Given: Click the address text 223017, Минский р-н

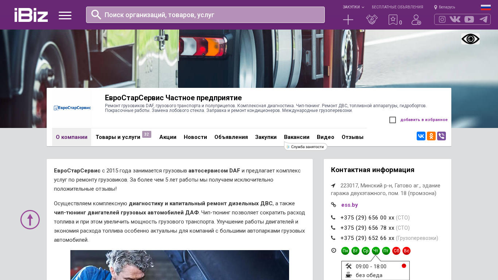Looking at the screenshot, I should point(386,189).
